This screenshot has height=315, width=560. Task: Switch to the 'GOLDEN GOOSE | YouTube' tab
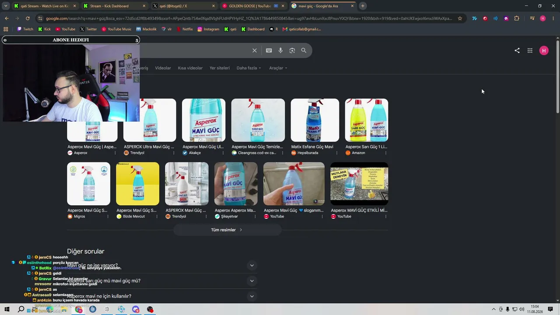(x=253, y=6)
